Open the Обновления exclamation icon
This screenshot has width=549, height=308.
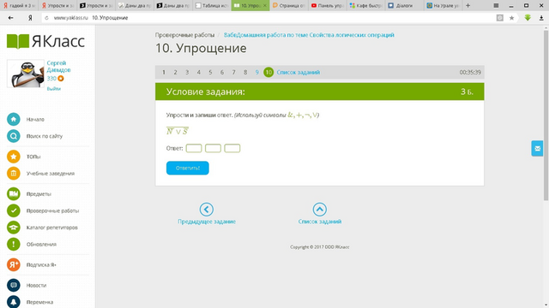pyautogui.click(x=14, y=244)
